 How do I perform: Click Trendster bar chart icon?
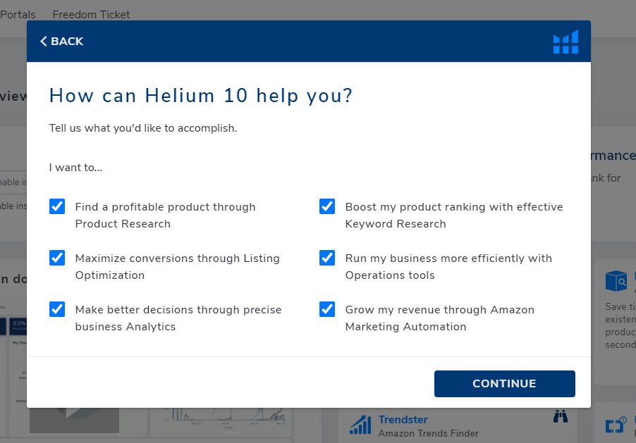[360, 425]
